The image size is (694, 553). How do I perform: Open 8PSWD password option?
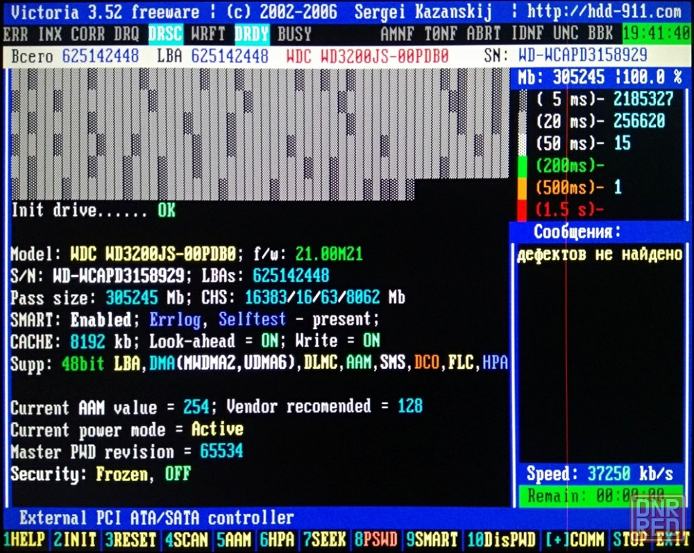tap(375, 539)
